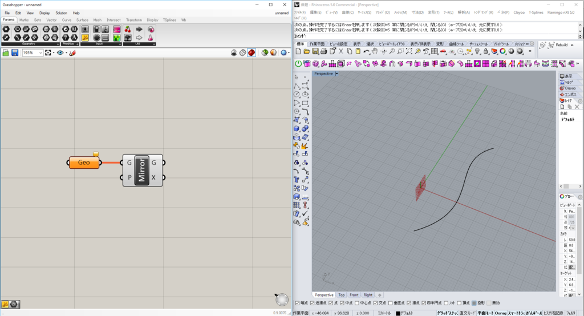Click Grasshopper zoom extents icon

[x=48, y=53]
